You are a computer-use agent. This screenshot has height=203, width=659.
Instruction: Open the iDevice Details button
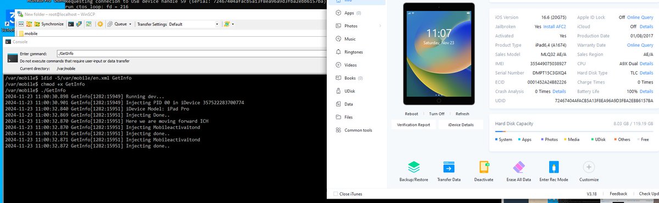460,125
